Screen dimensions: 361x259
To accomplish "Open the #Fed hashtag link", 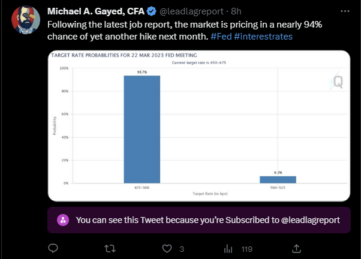I will pos(221,37).
